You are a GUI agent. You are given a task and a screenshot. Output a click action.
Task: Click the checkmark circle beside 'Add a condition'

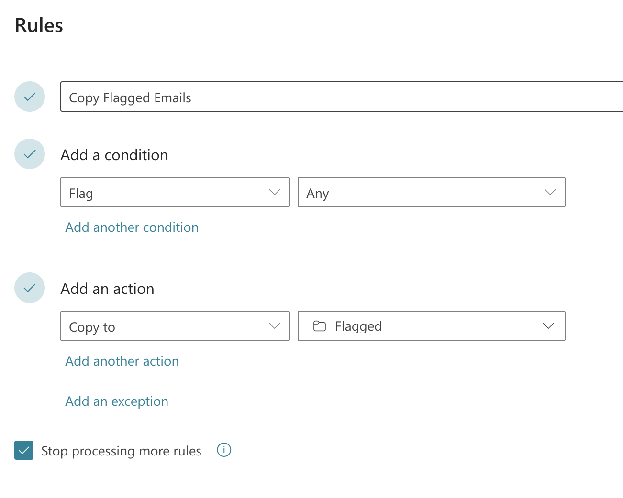click(30, 154)
